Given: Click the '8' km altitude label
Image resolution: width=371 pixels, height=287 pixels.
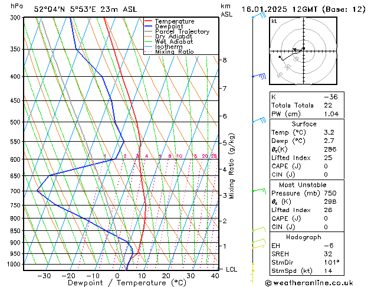Looking at the screenshot, I should click(225, 60).
